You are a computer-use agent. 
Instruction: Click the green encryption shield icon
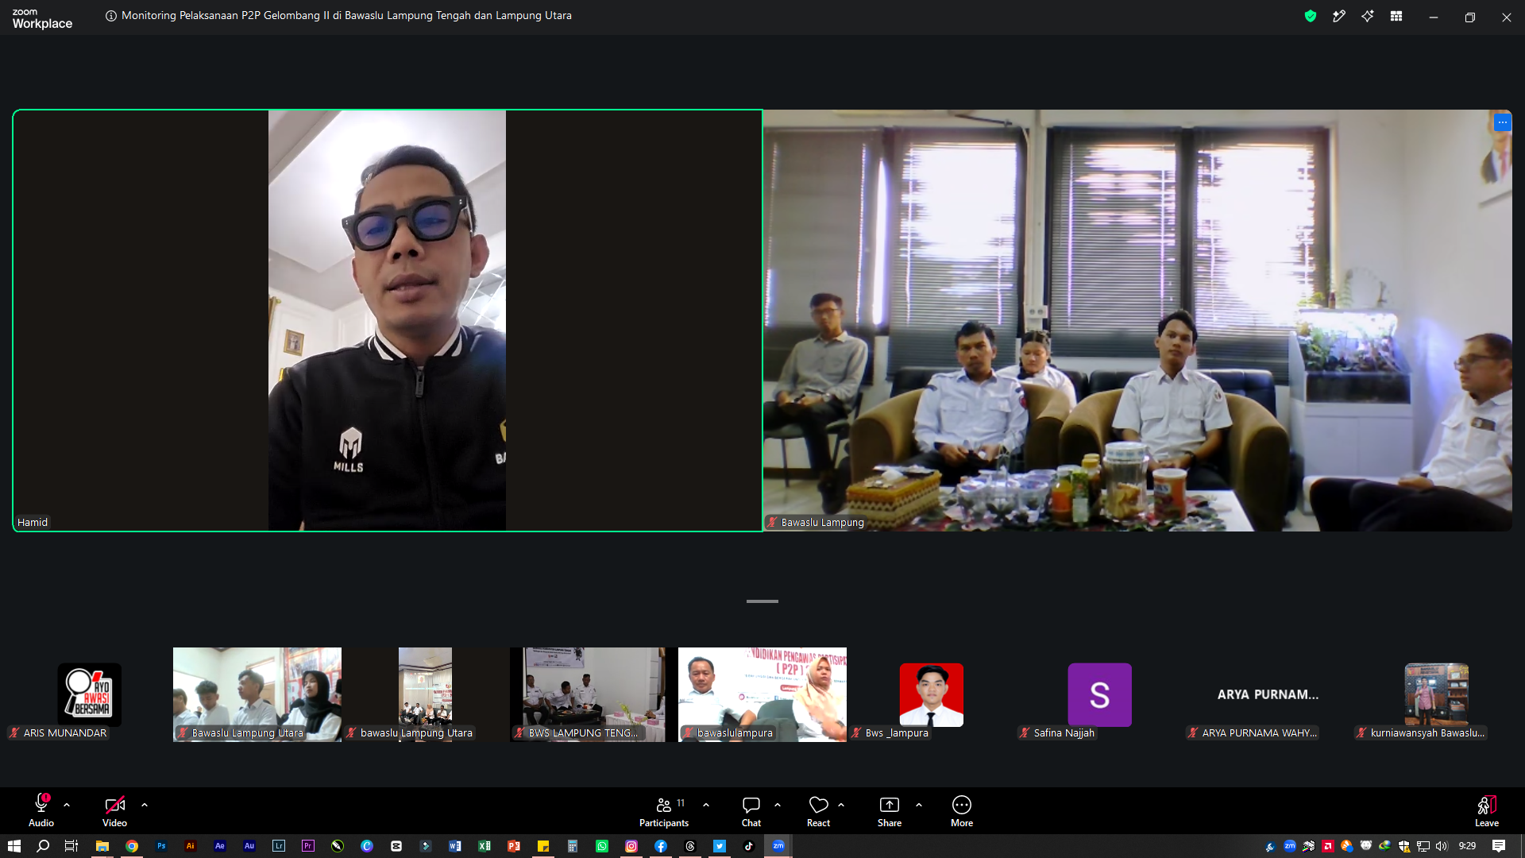(x=1311, y=16)
